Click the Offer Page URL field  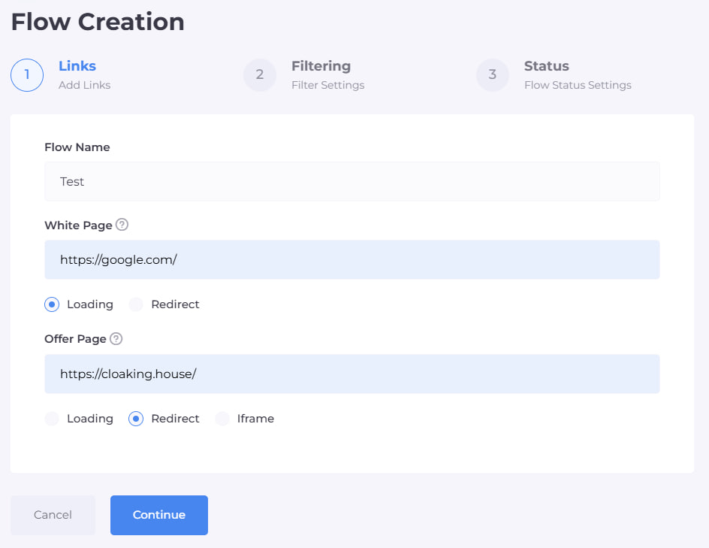click(351, 374)
